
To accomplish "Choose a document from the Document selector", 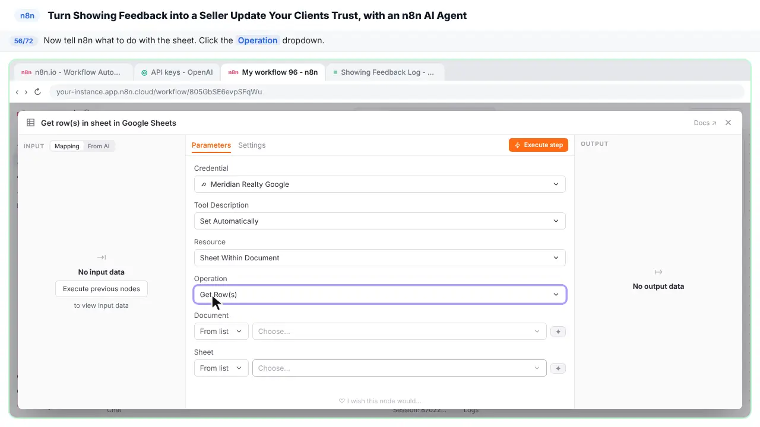I will 399,332.
